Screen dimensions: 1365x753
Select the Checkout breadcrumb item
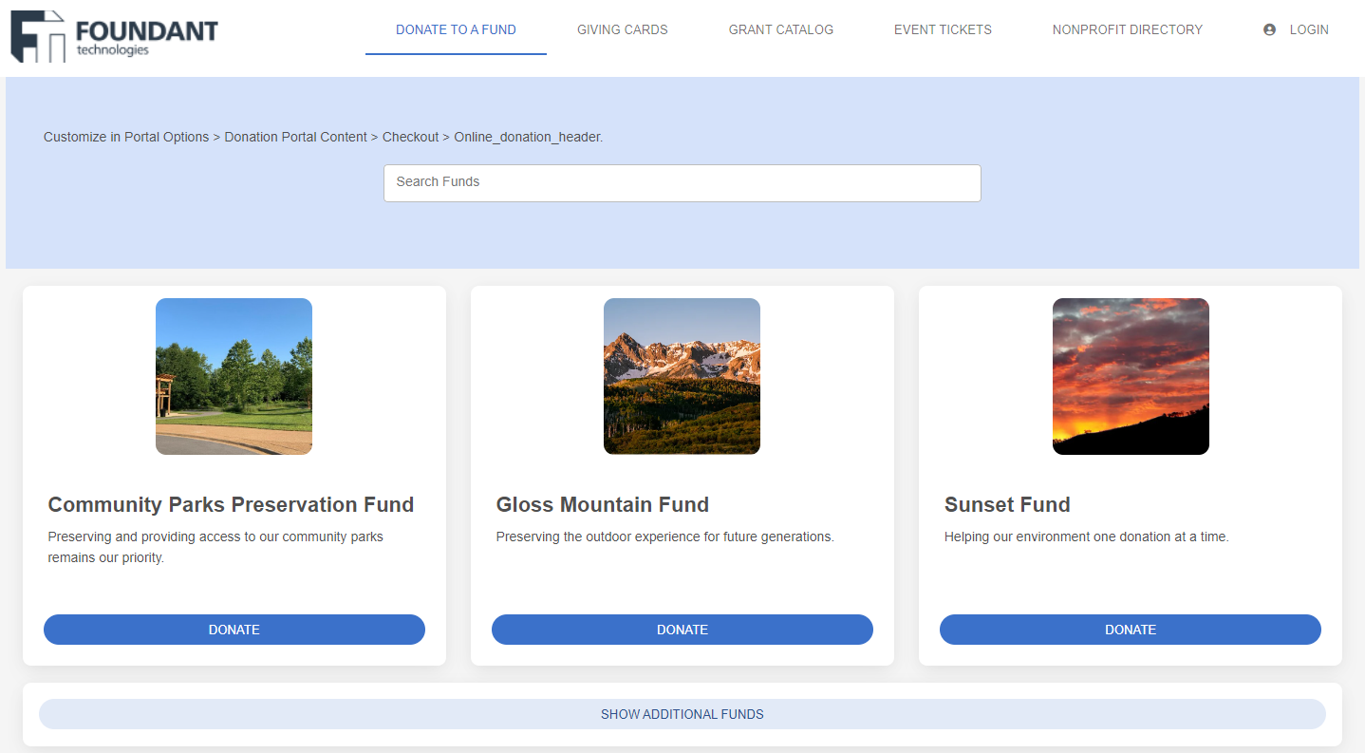click(x=410, y=137)
